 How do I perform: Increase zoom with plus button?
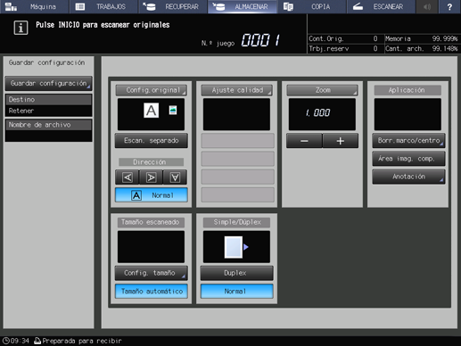click(x=341, y=141)
